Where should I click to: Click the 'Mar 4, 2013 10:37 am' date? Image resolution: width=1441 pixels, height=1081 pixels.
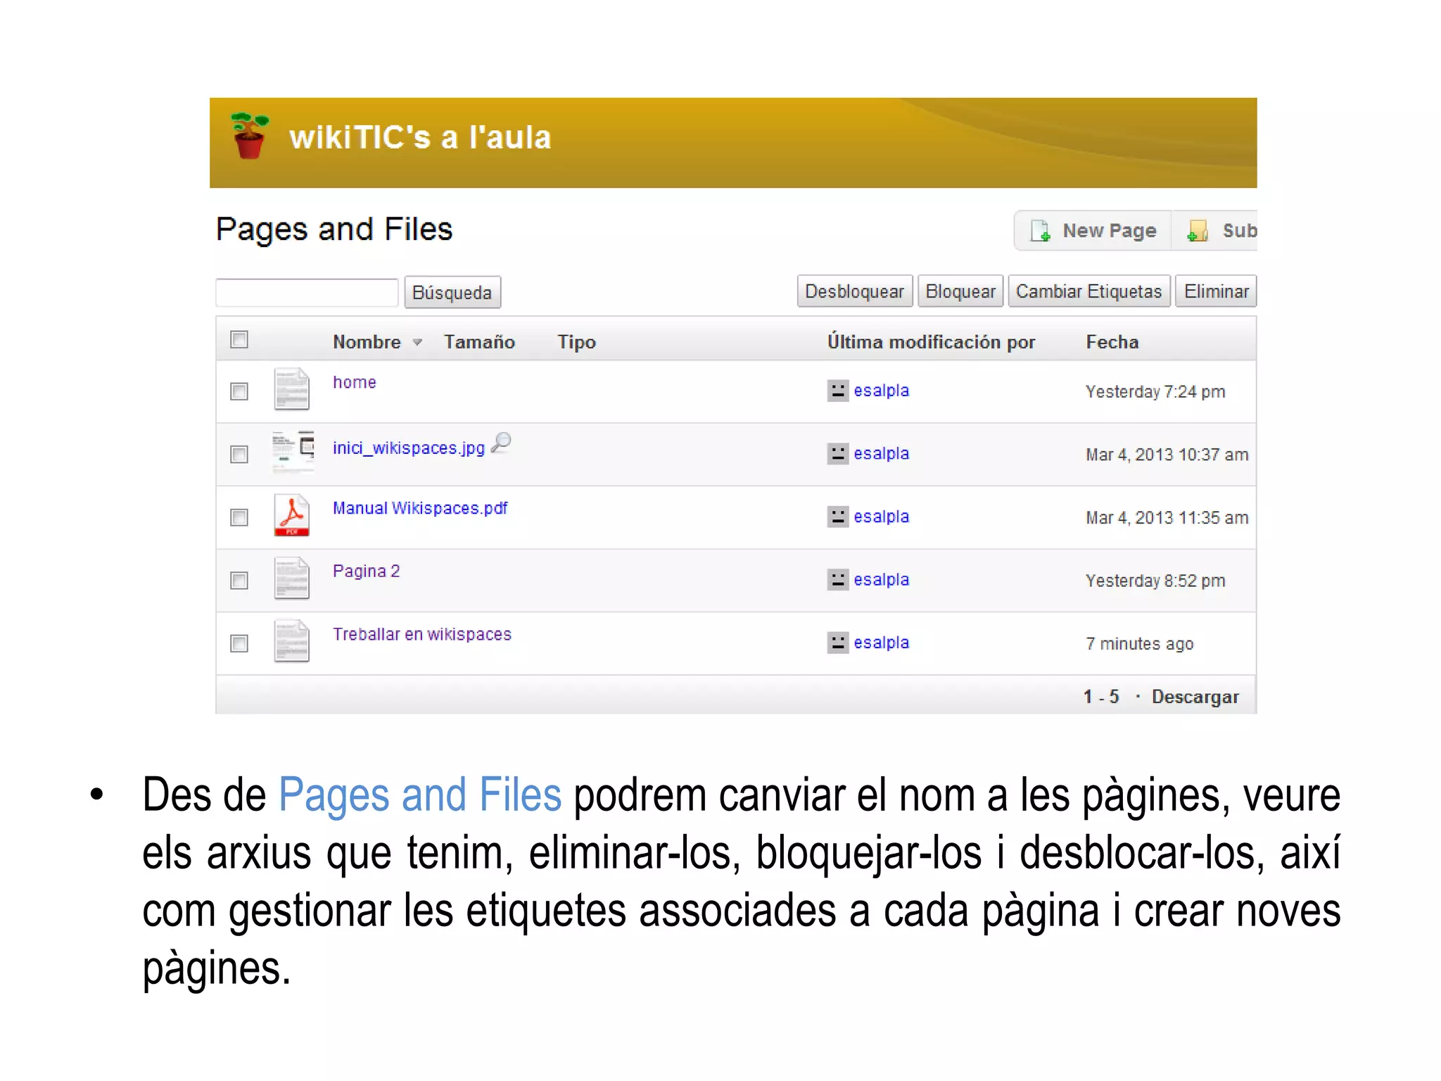1167,455
